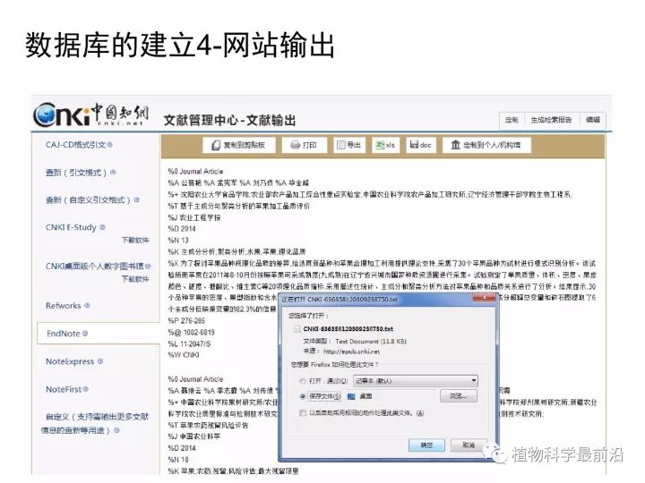
Task: Select the EndNote output format
Action: (64, 334)
